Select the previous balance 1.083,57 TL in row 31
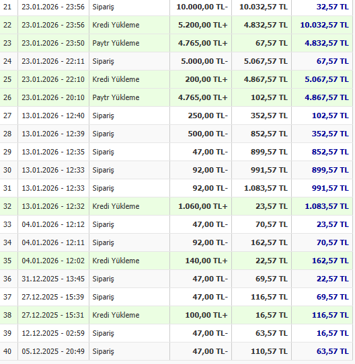355x364 pixels. click(x=266, y=188)
